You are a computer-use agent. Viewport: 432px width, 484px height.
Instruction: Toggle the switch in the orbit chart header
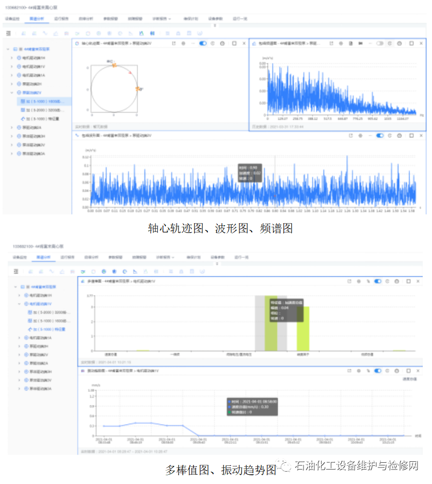tap(203, 43)
